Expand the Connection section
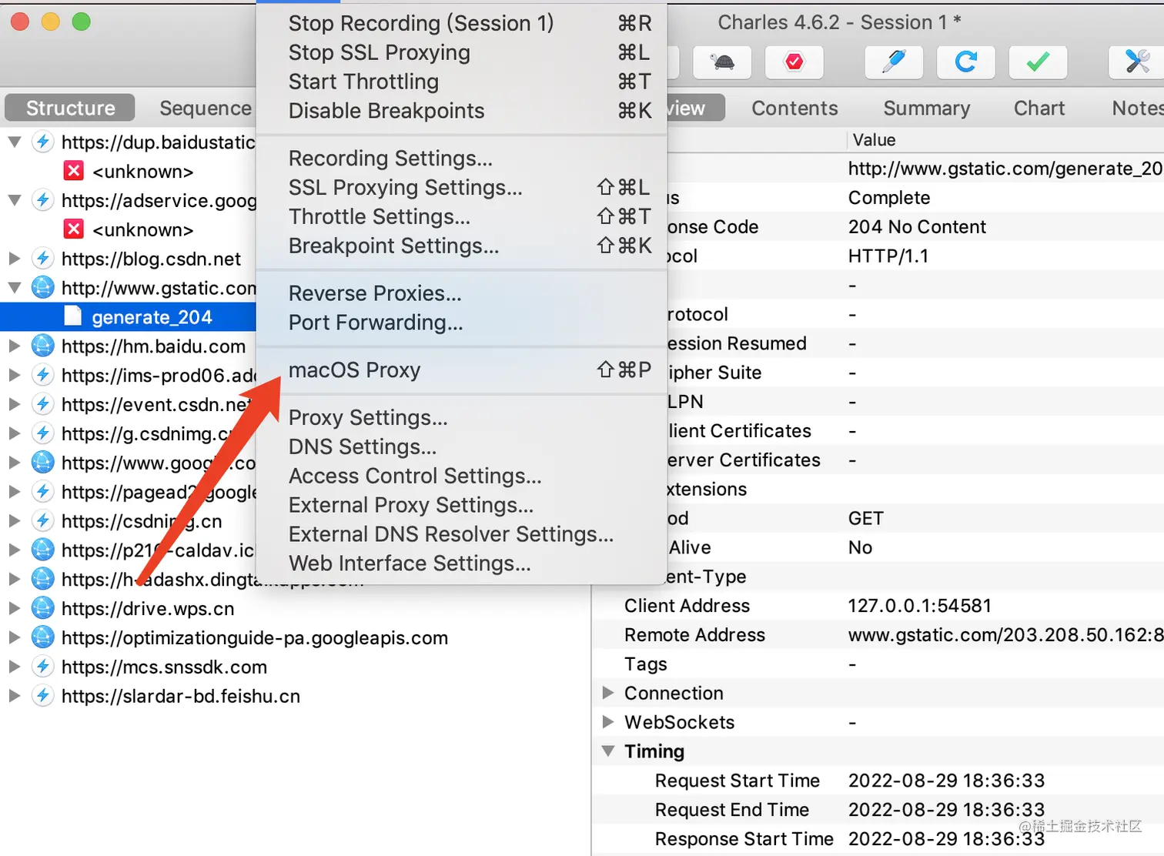The height and width of the screenshot is (856, 1164). pos(608,693)
